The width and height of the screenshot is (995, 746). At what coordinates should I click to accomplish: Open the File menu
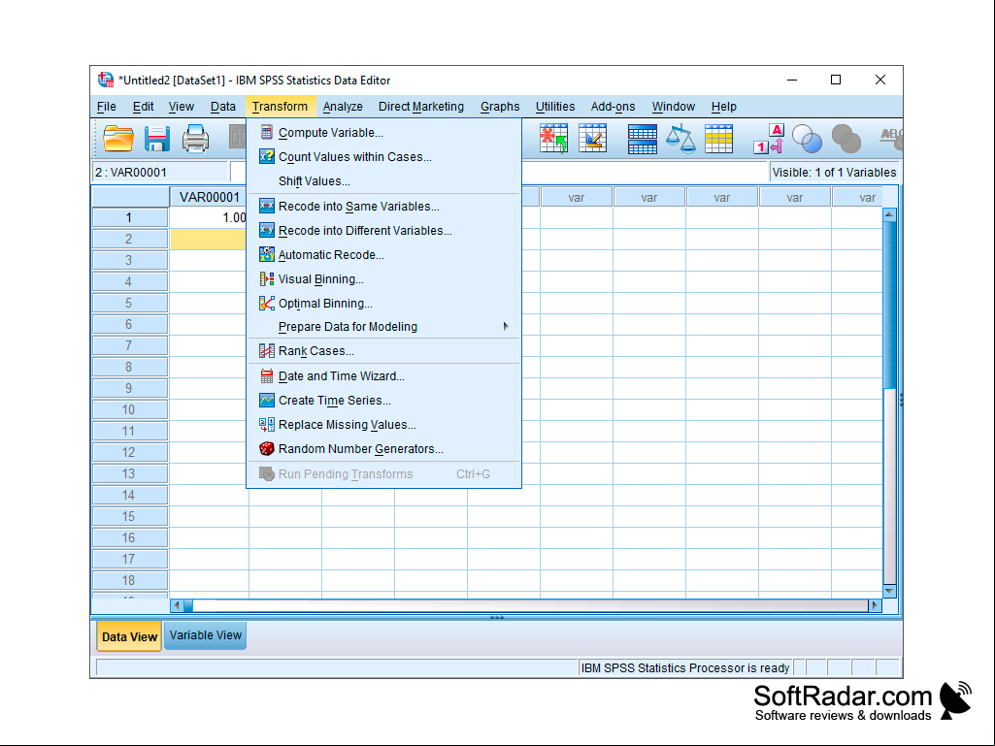pos(106,107)
